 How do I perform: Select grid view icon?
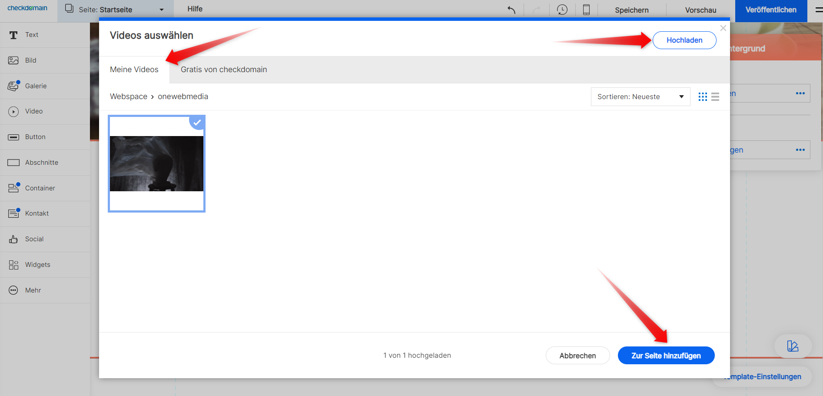(x=703, y=97)
